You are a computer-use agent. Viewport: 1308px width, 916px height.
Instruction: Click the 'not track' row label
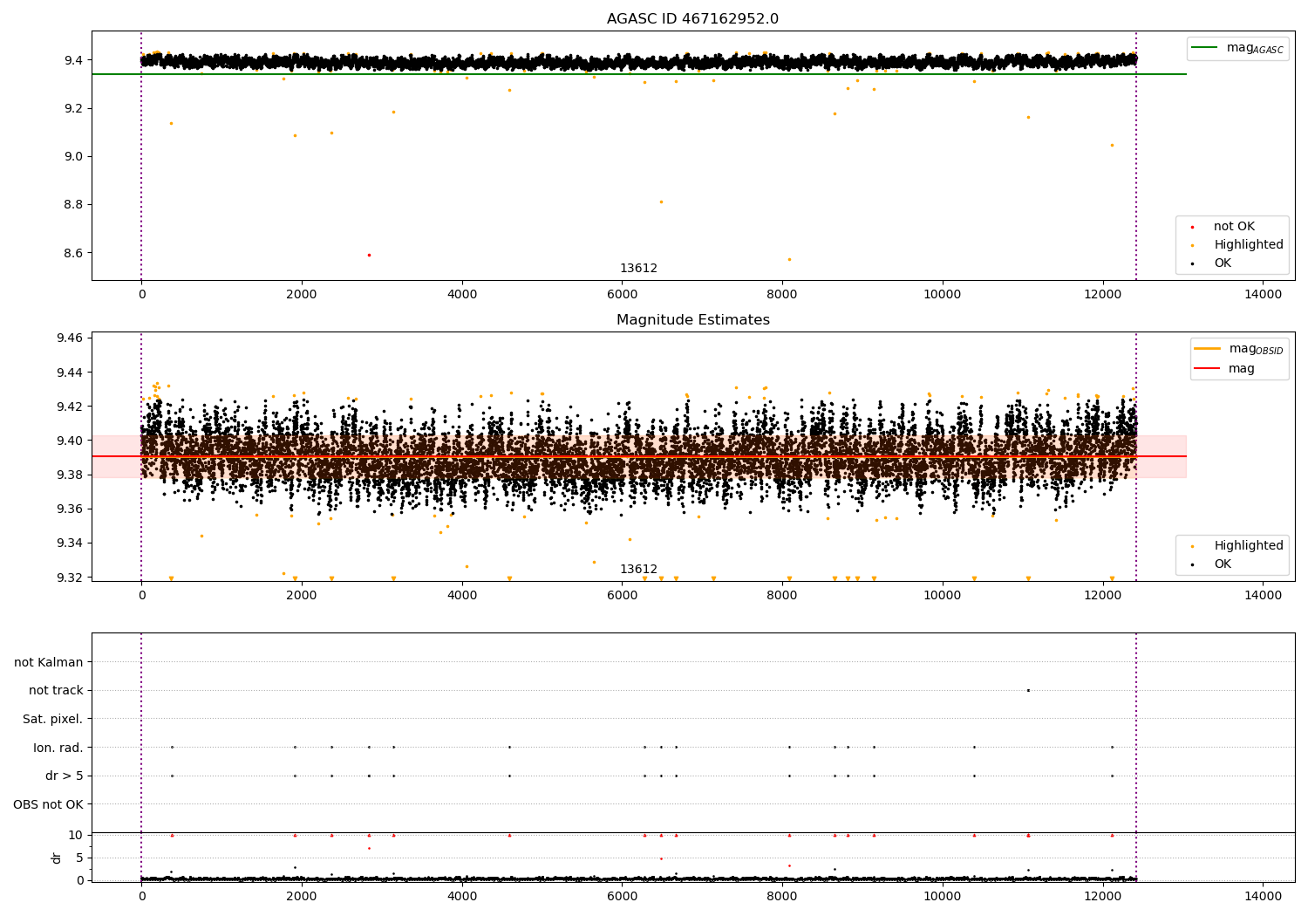point(56,690)
